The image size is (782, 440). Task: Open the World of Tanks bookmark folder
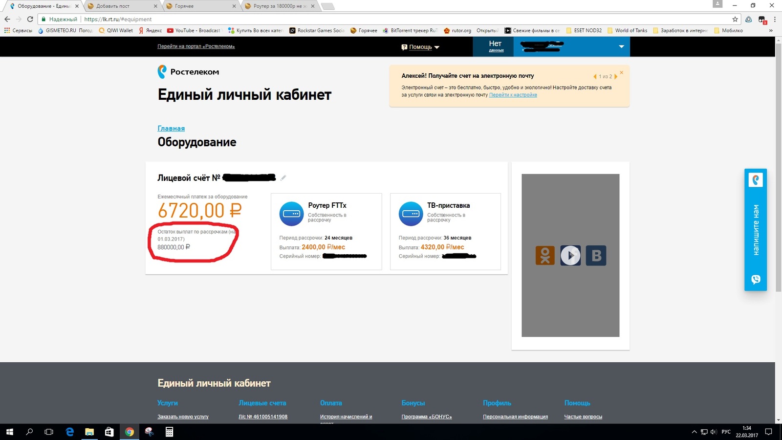click(x=627, y=30)
